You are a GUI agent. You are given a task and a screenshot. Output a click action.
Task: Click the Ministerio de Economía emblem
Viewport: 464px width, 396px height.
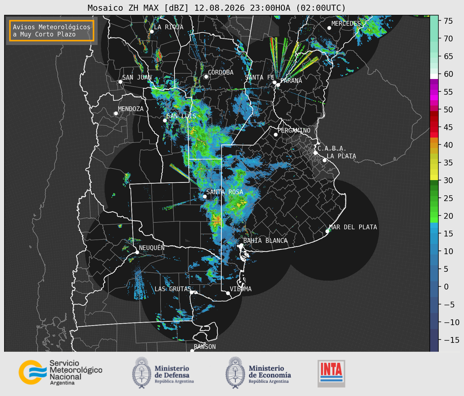[235, 373]
